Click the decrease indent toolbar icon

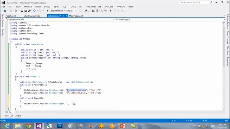pos(93,11)
